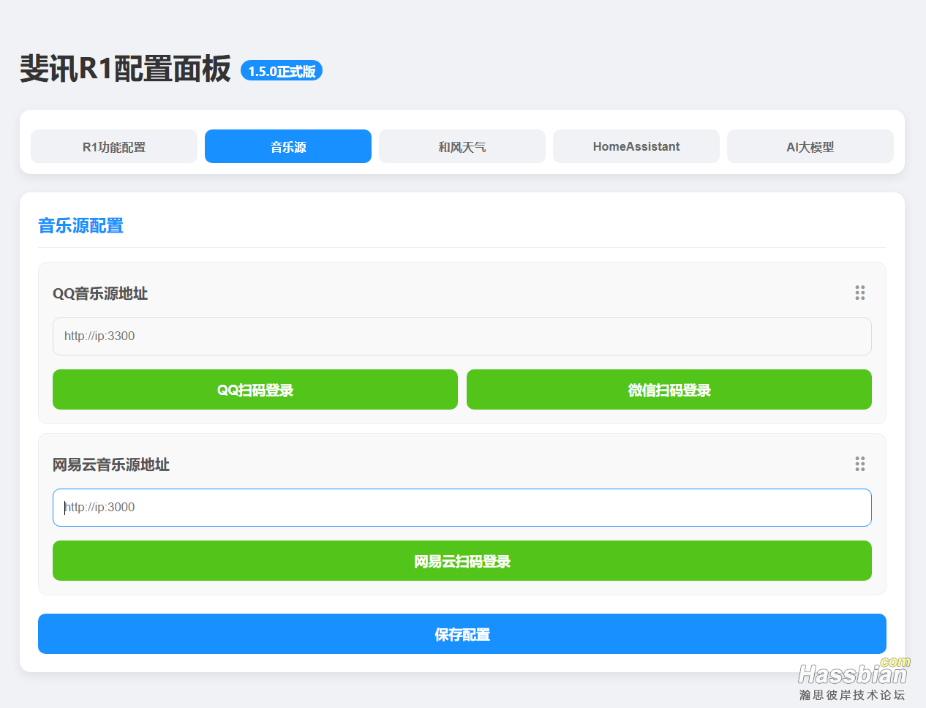Switch to the 和风天气 tab
The height and width of the screenshot is (708, 926).
tap(462, 146)
